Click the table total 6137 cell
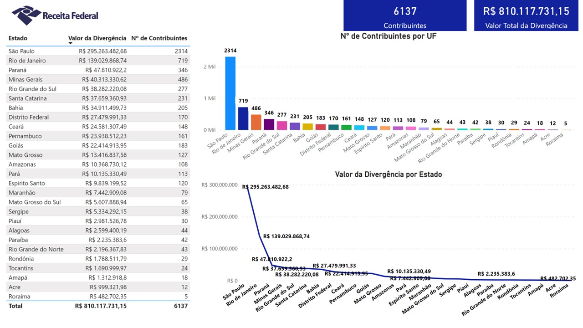583x328 pixels. point(181,306)
